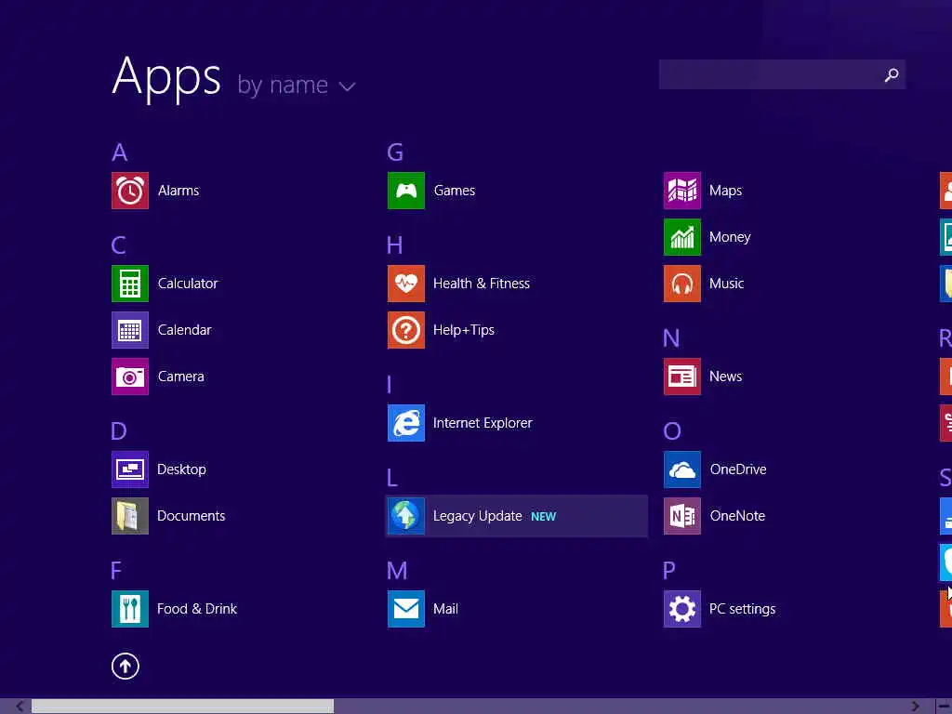Click the letter heading L

coord(393,478)
